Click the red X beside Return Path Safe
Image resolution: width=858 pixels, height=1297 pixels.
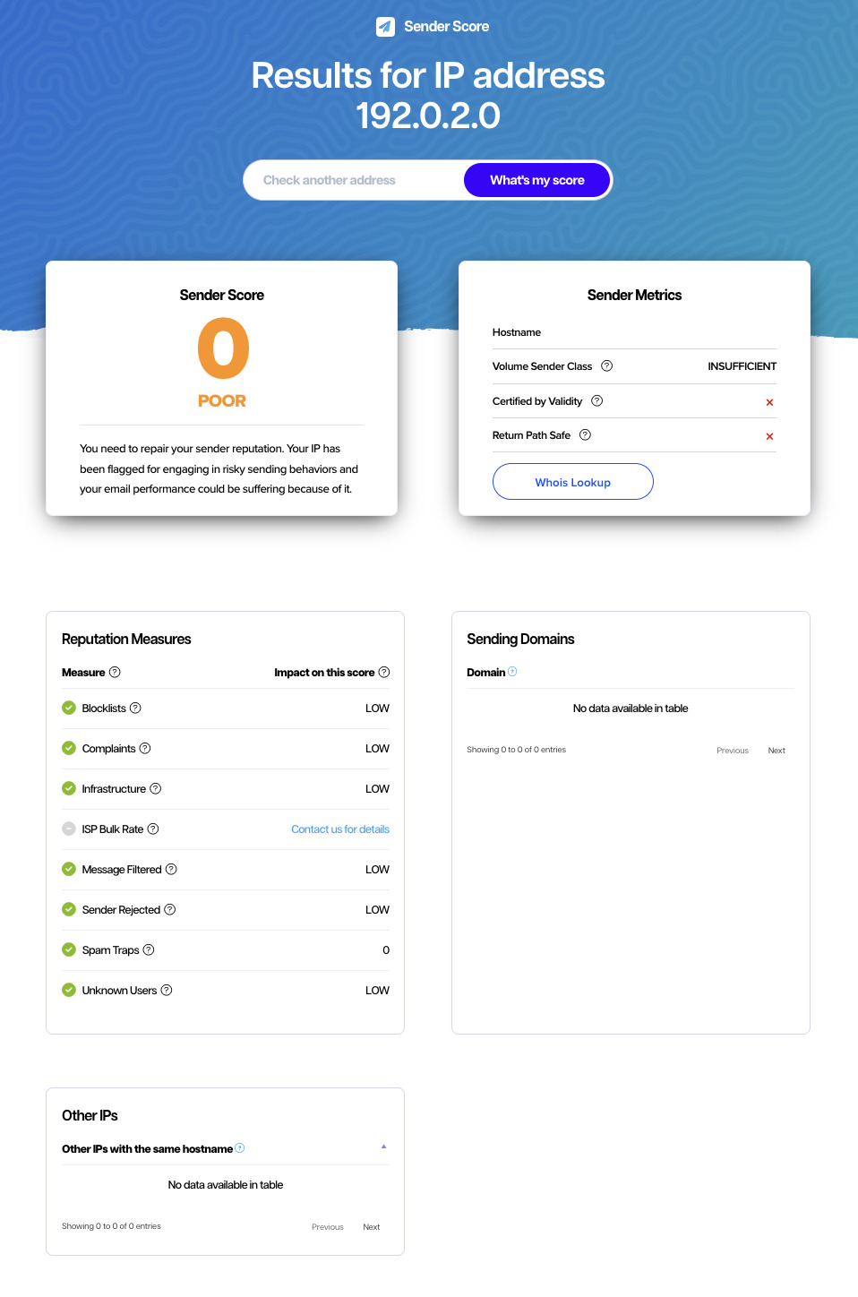769,436
